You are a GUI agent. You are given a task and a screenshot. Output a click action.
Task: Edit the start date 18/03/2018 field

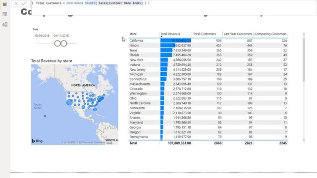tap(42, 36)
